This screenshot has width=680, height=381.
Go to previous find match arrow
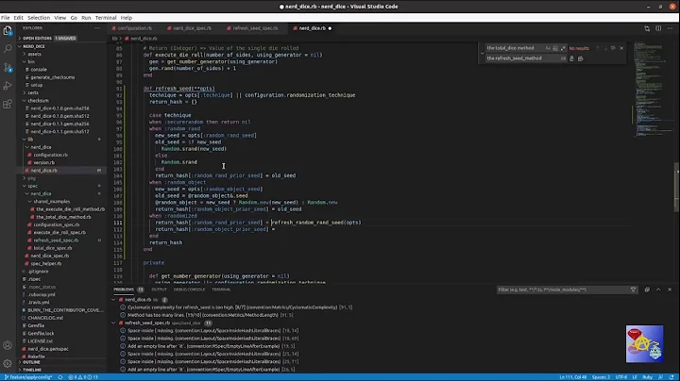click(x=597, y=48)
